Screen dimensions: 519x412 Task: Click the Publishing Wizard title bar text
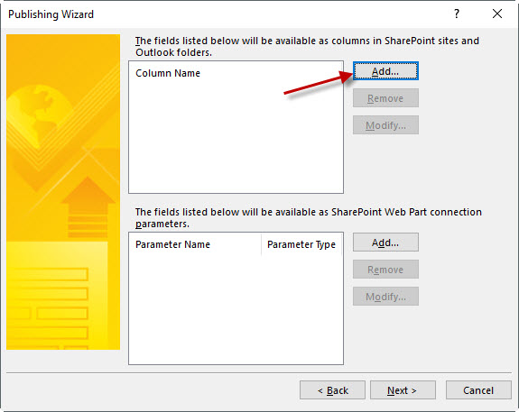pyautogui.click(x=51, y=14)
